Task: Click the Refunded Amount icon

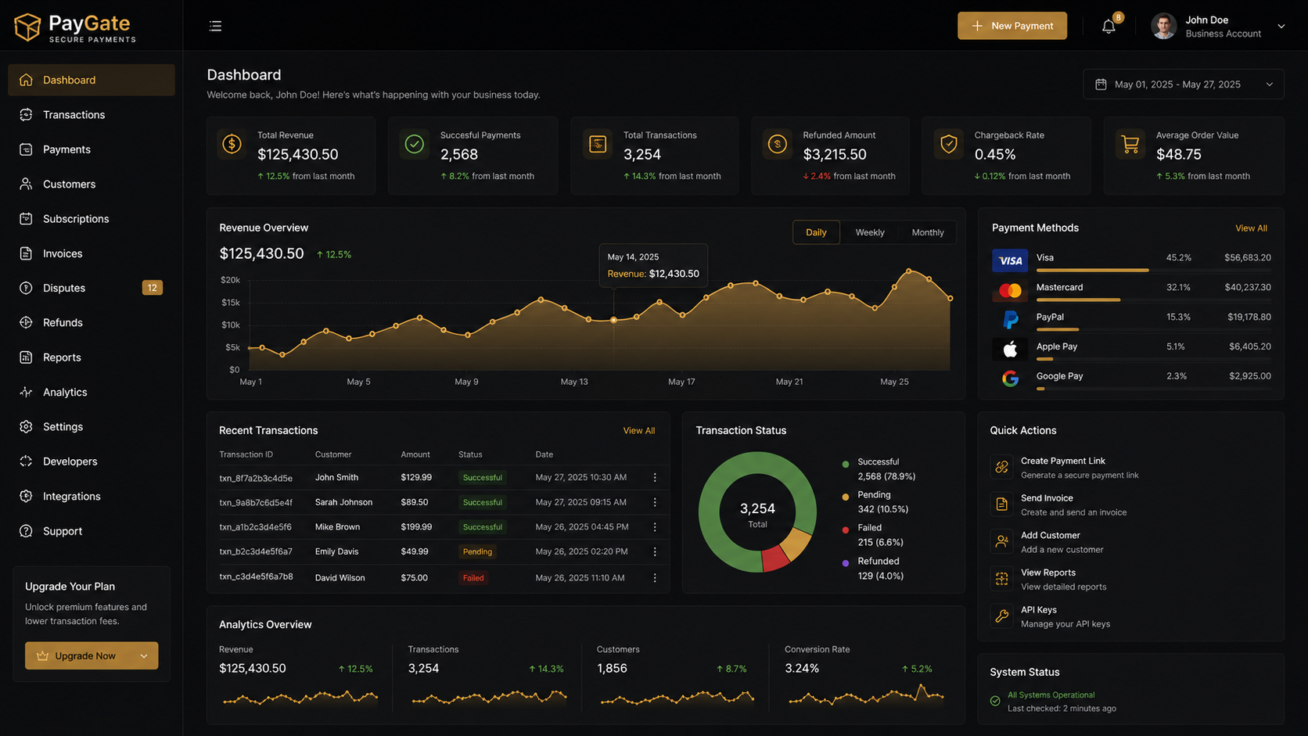Action: click(778, 145)
